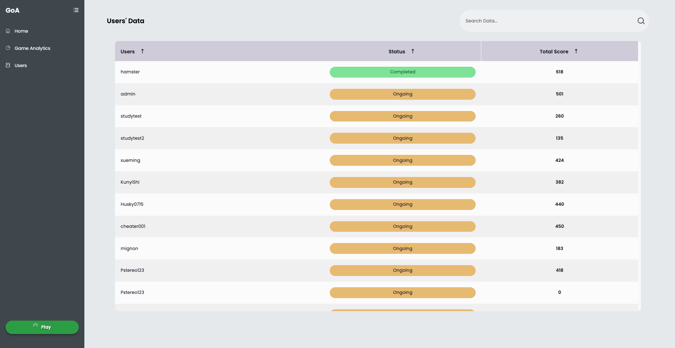Click the score 418
Image resolution: width=675 pixels, height=348 pixels.
pos(560,270)
